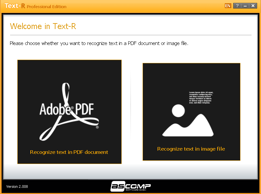Click the Text-R Professional Edition title
Image resolution: width=261 pixels, height=194 pixels.
point(36,6)
